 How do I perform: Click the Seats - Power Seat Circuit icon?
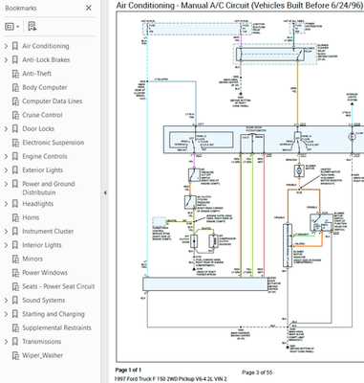click(x=15, y=286)
